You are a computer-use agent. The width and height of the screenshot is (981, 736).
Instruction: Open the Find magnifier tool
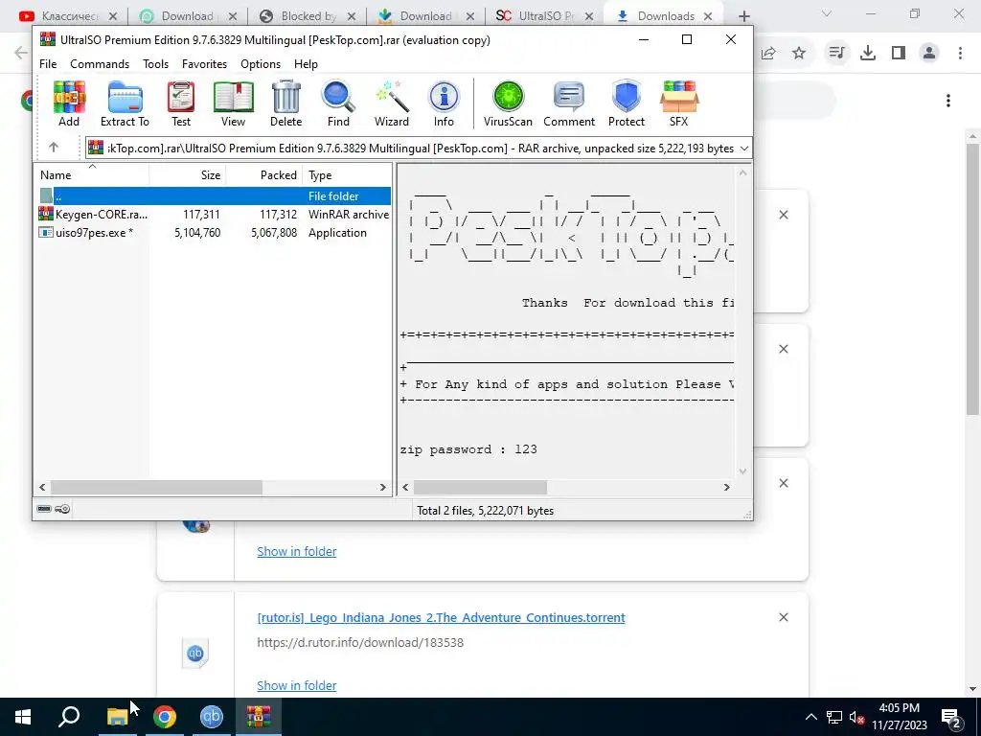click(338, 103)
